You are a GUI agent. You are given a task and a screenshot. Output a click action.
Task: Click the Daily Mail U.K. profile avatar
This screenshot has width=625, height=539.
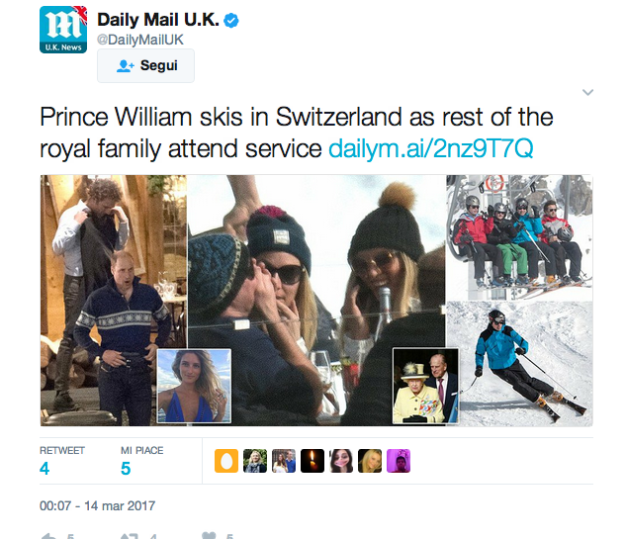[x=63, y=30]
